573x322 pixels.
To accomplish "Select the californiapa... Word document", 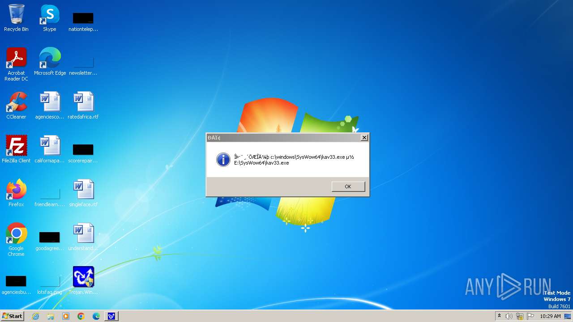I will [x=50, y=149].
